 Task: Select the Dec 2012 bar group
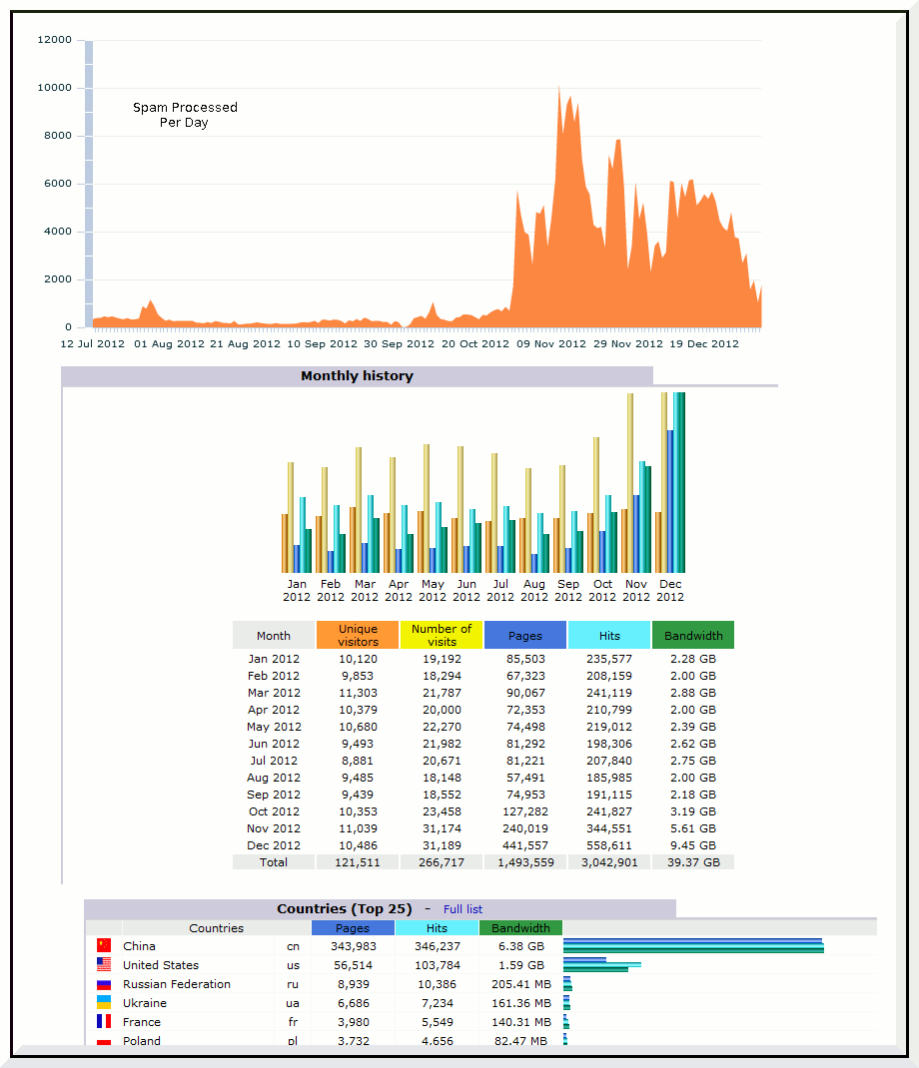point(670,482)
